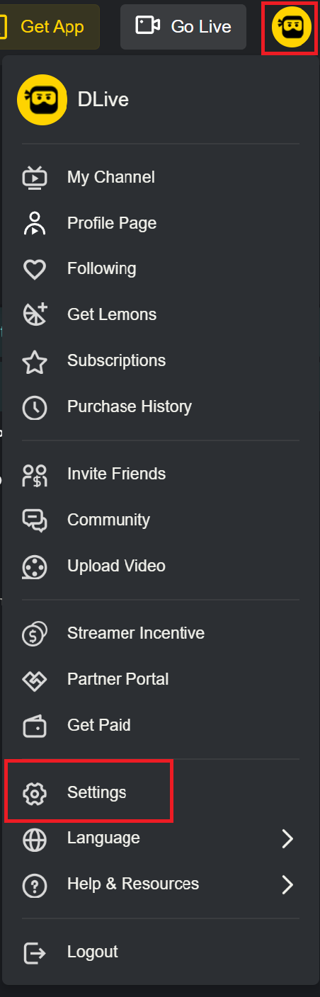Click the Get App button
Image resolution: width=320 pixels, height=997 pixels.
point(50,27)
